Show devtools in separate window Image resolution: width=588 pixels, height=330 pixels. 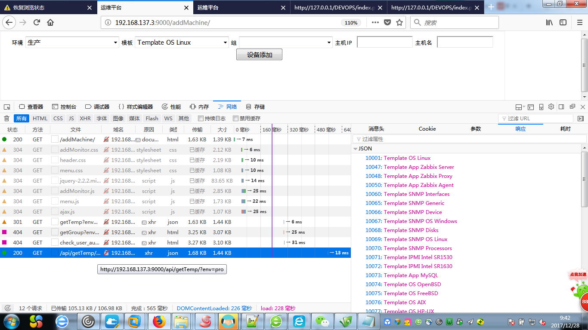(x=572, y=107)
